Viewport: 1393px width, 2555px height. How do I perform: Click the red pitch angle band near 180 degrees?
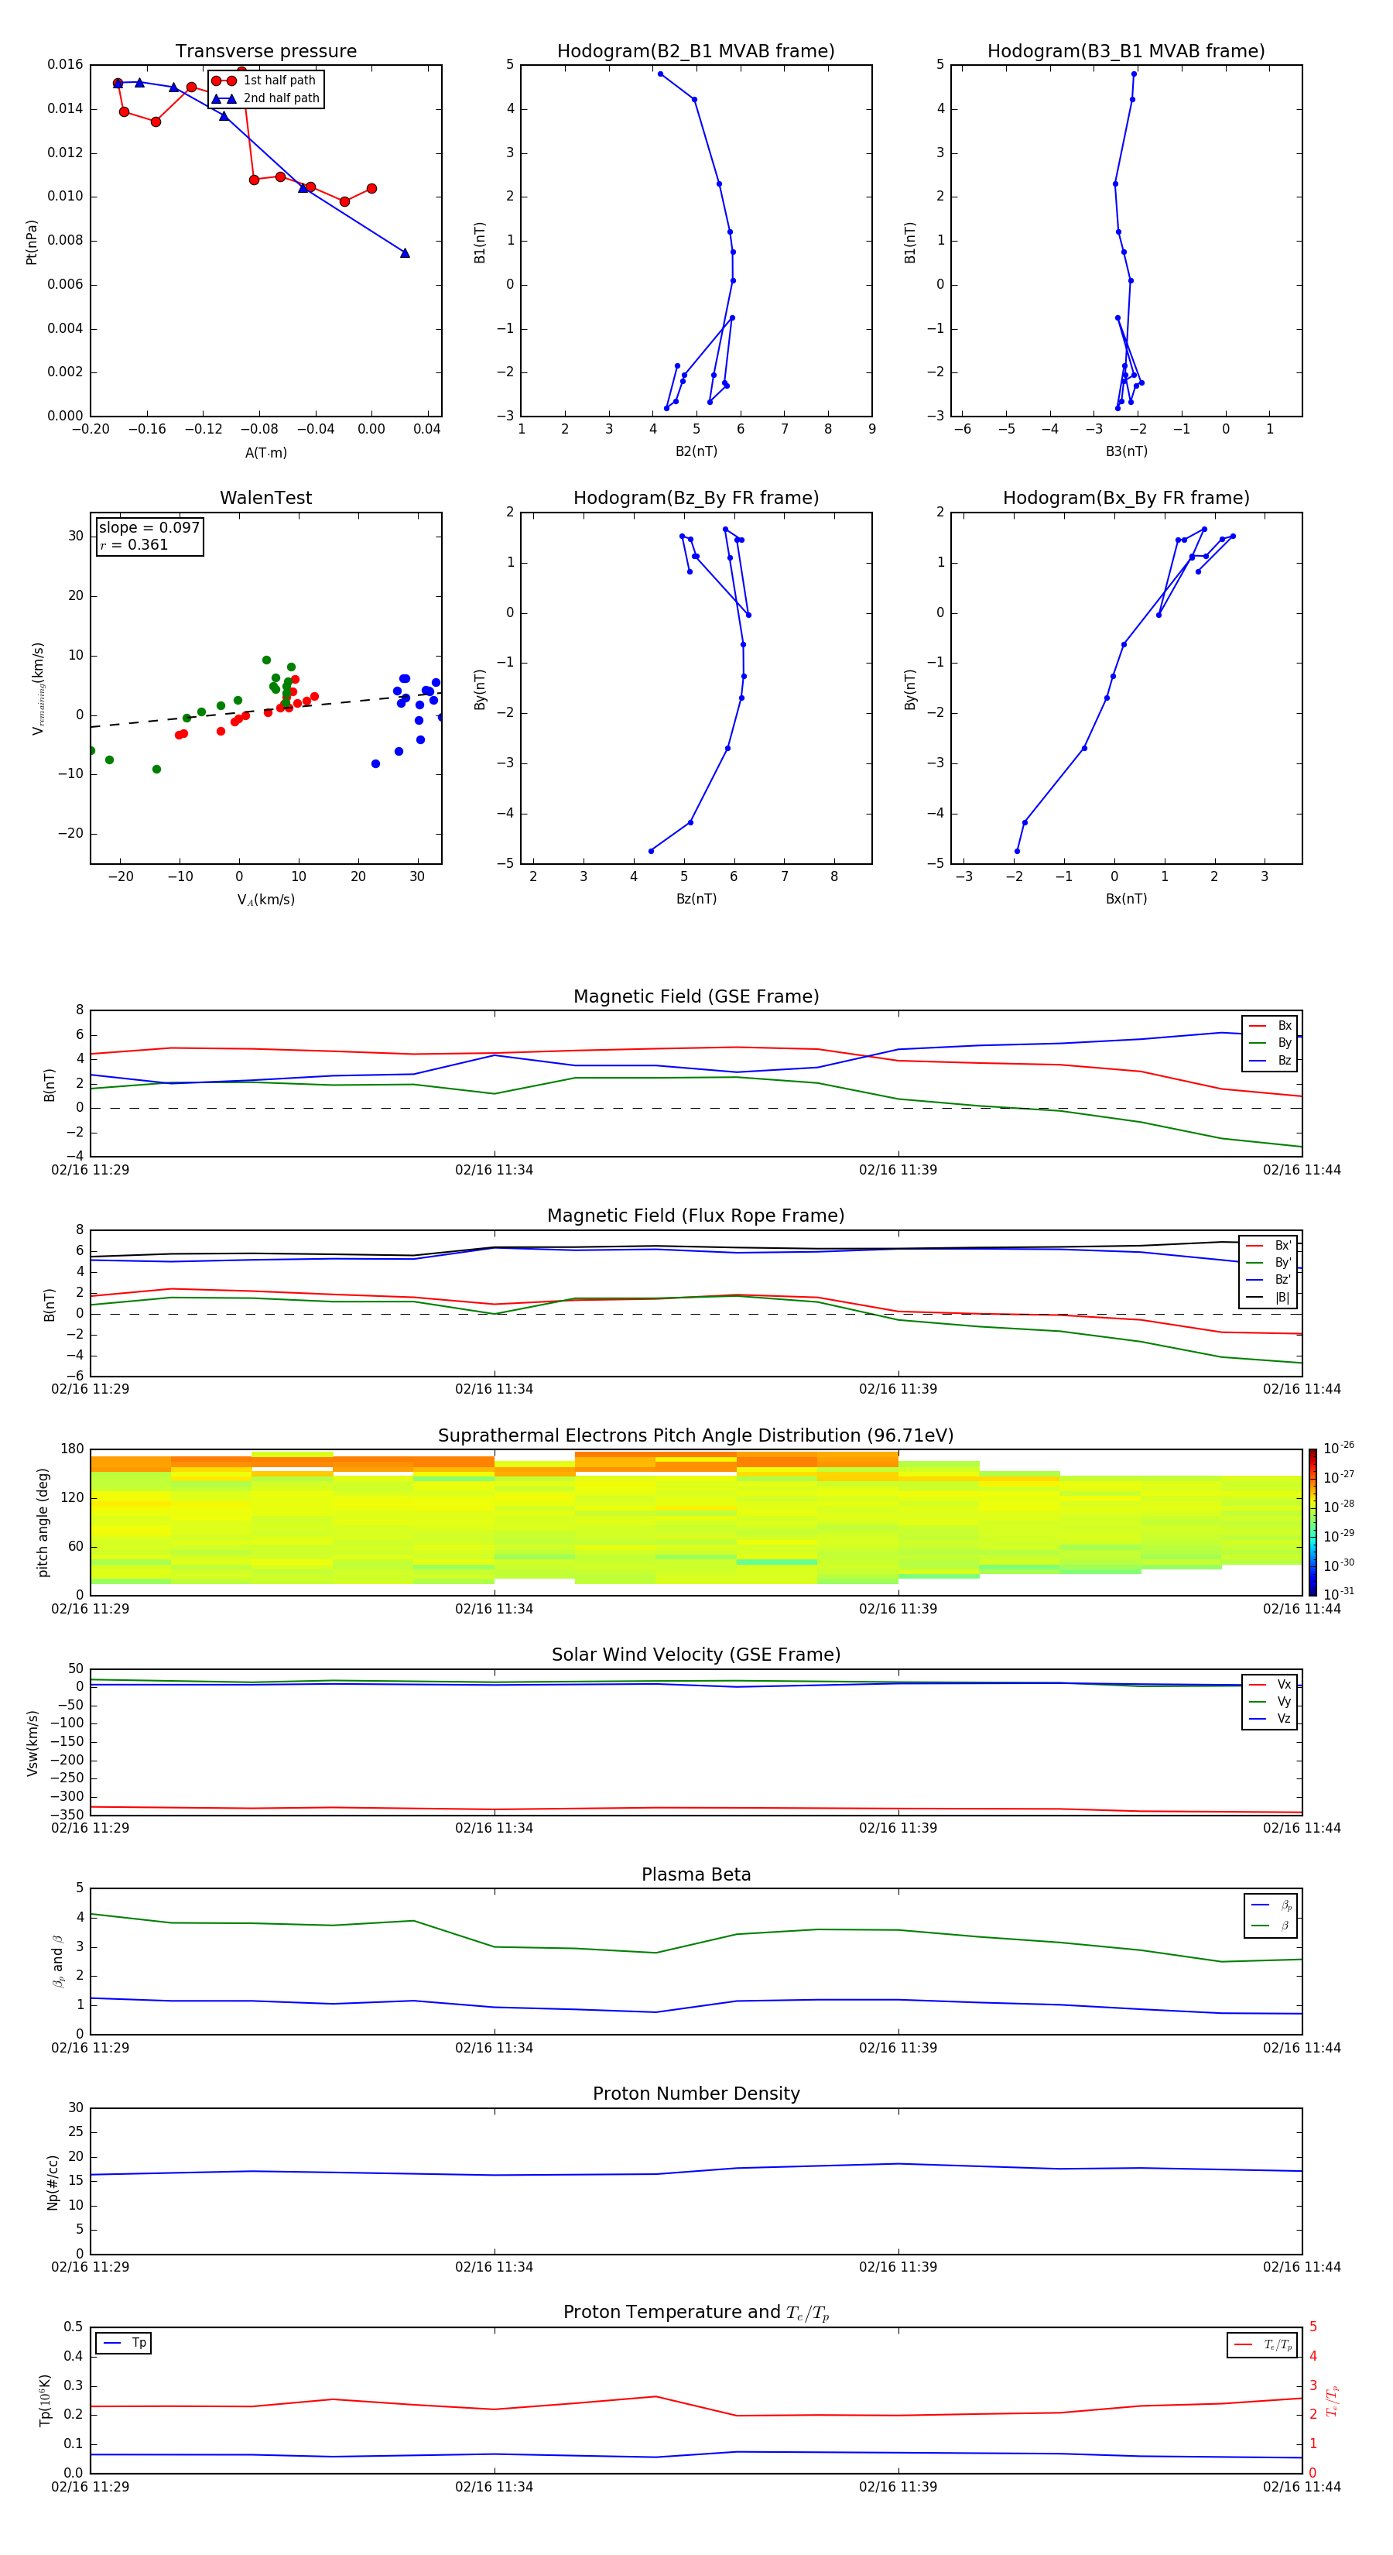pyautogui.click(x=736, y=1460)
